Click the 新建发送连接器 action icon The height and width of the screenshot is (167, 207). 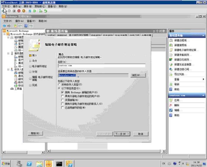click(x=171, y=65)
